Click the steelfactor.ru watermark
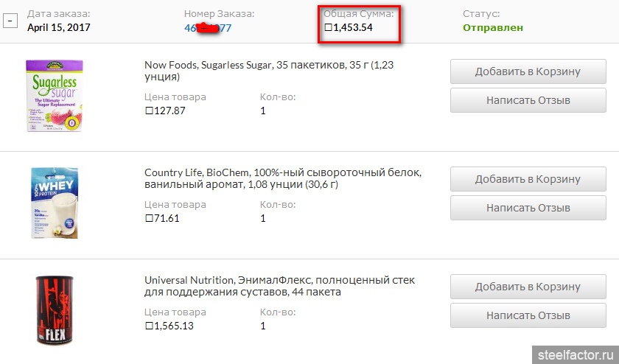This screenshot has height=364, width=619. tap(576, 355)
